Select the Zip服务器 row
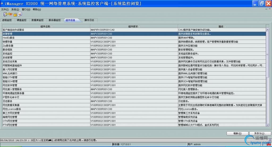The height and width of the screenshot is (147, 272). [134, 46]
